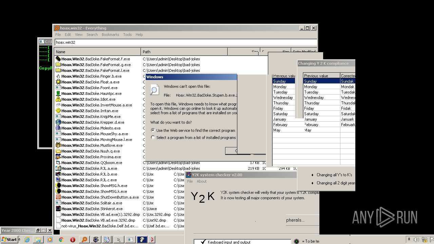
Task: Click the Hauntpc.exe green icon
Action: click(58, 94)
